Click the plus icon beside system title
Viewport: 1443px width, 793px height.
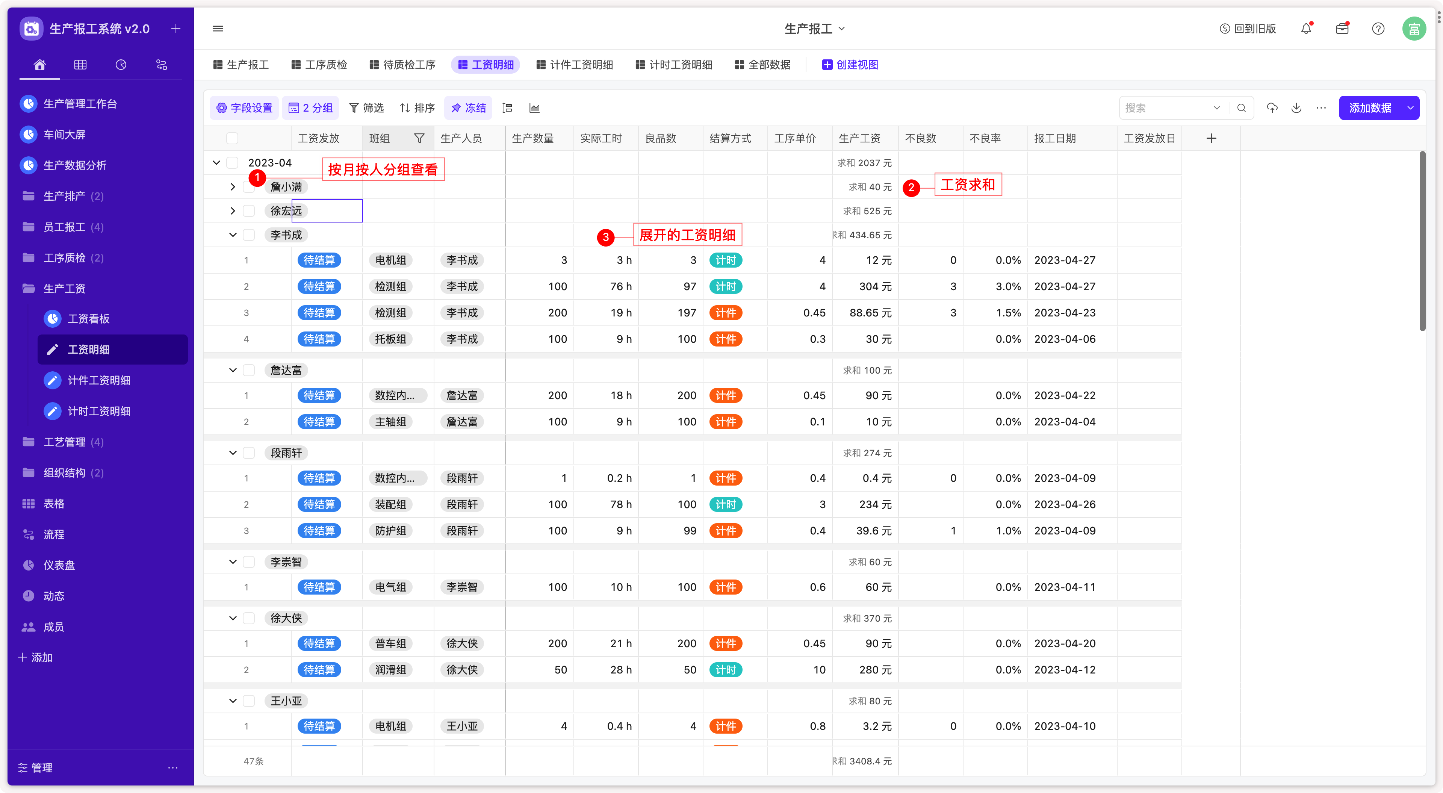click(175, 29)
